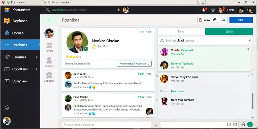This screenshot has height=129, width=258.
Task: Toggle the circle next to message field
Action: (156, 124)
